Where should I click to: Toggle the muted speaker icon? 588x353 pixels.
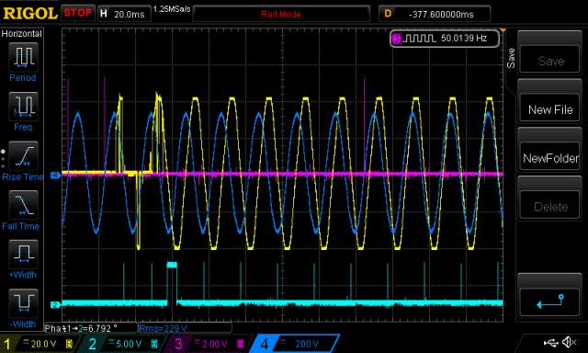(569, 342)
